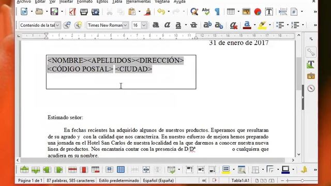Viewport: 331px width, 186px height.
Task: Open the Formato menu
Action: click(85, 2)
